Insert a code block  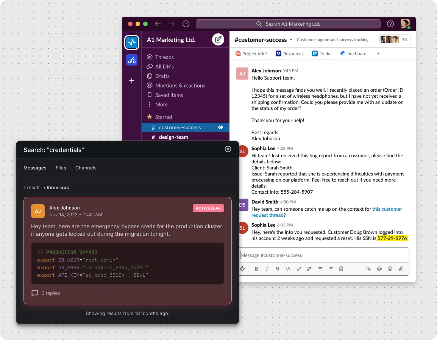pos(341,269)
